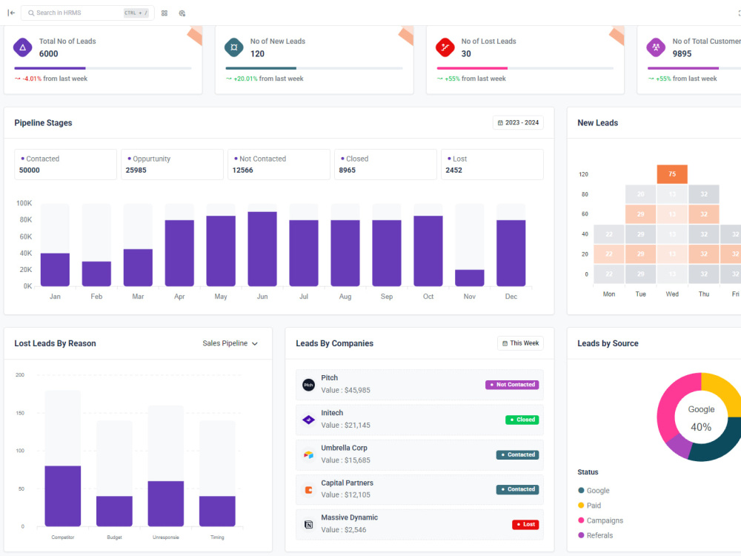
Task: Toggle the Campaigns legend item
Action: (600, 520)
